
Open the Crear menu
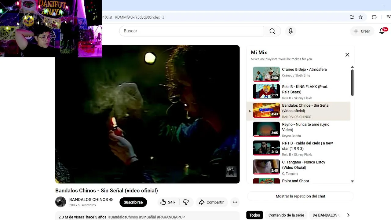[362, 31]
